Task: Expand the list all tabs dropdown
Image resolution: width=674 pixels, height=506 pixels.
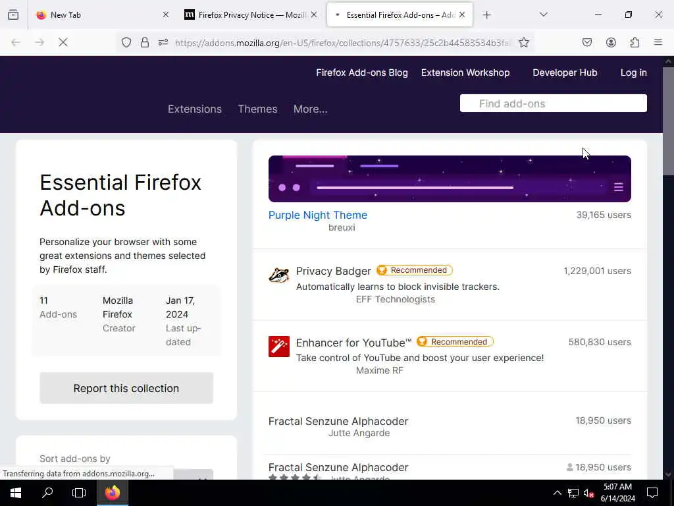Action: click(544, 14)
